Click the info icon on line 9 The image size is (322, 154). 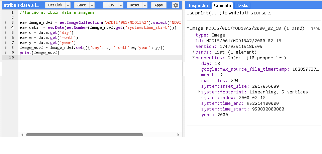(x=6, y=53)
